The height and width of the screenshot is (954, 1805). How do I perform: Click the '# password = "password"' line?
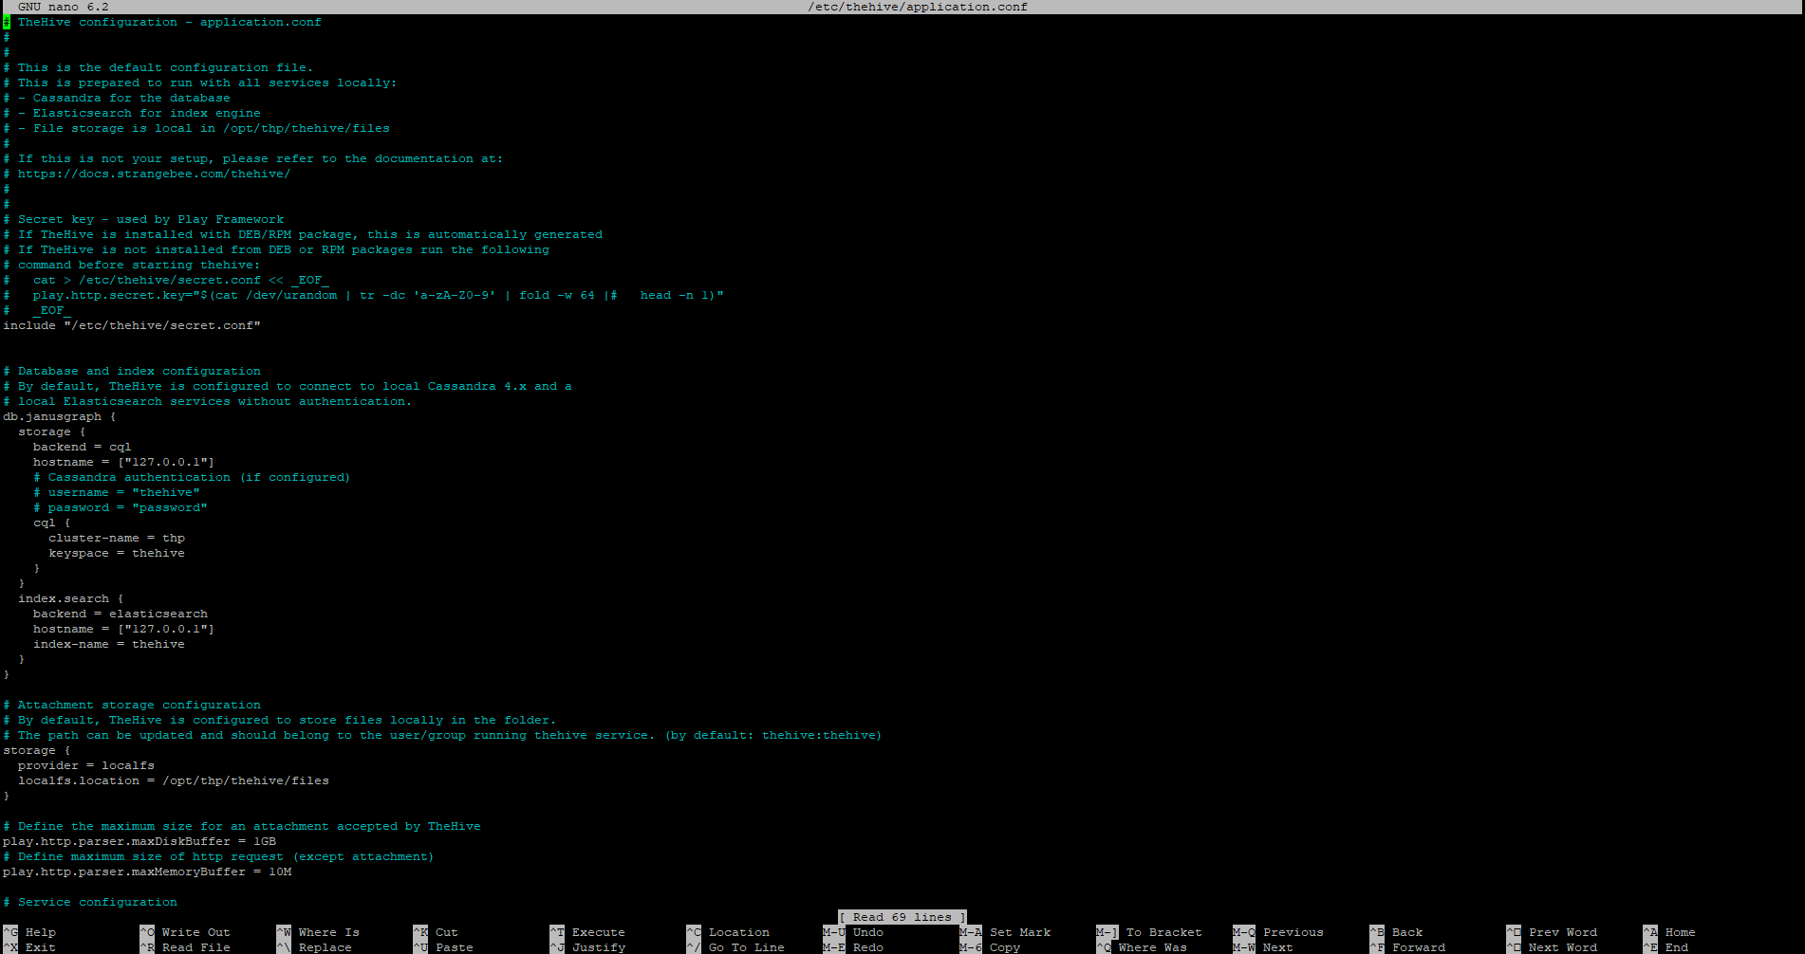coord(121,507)
